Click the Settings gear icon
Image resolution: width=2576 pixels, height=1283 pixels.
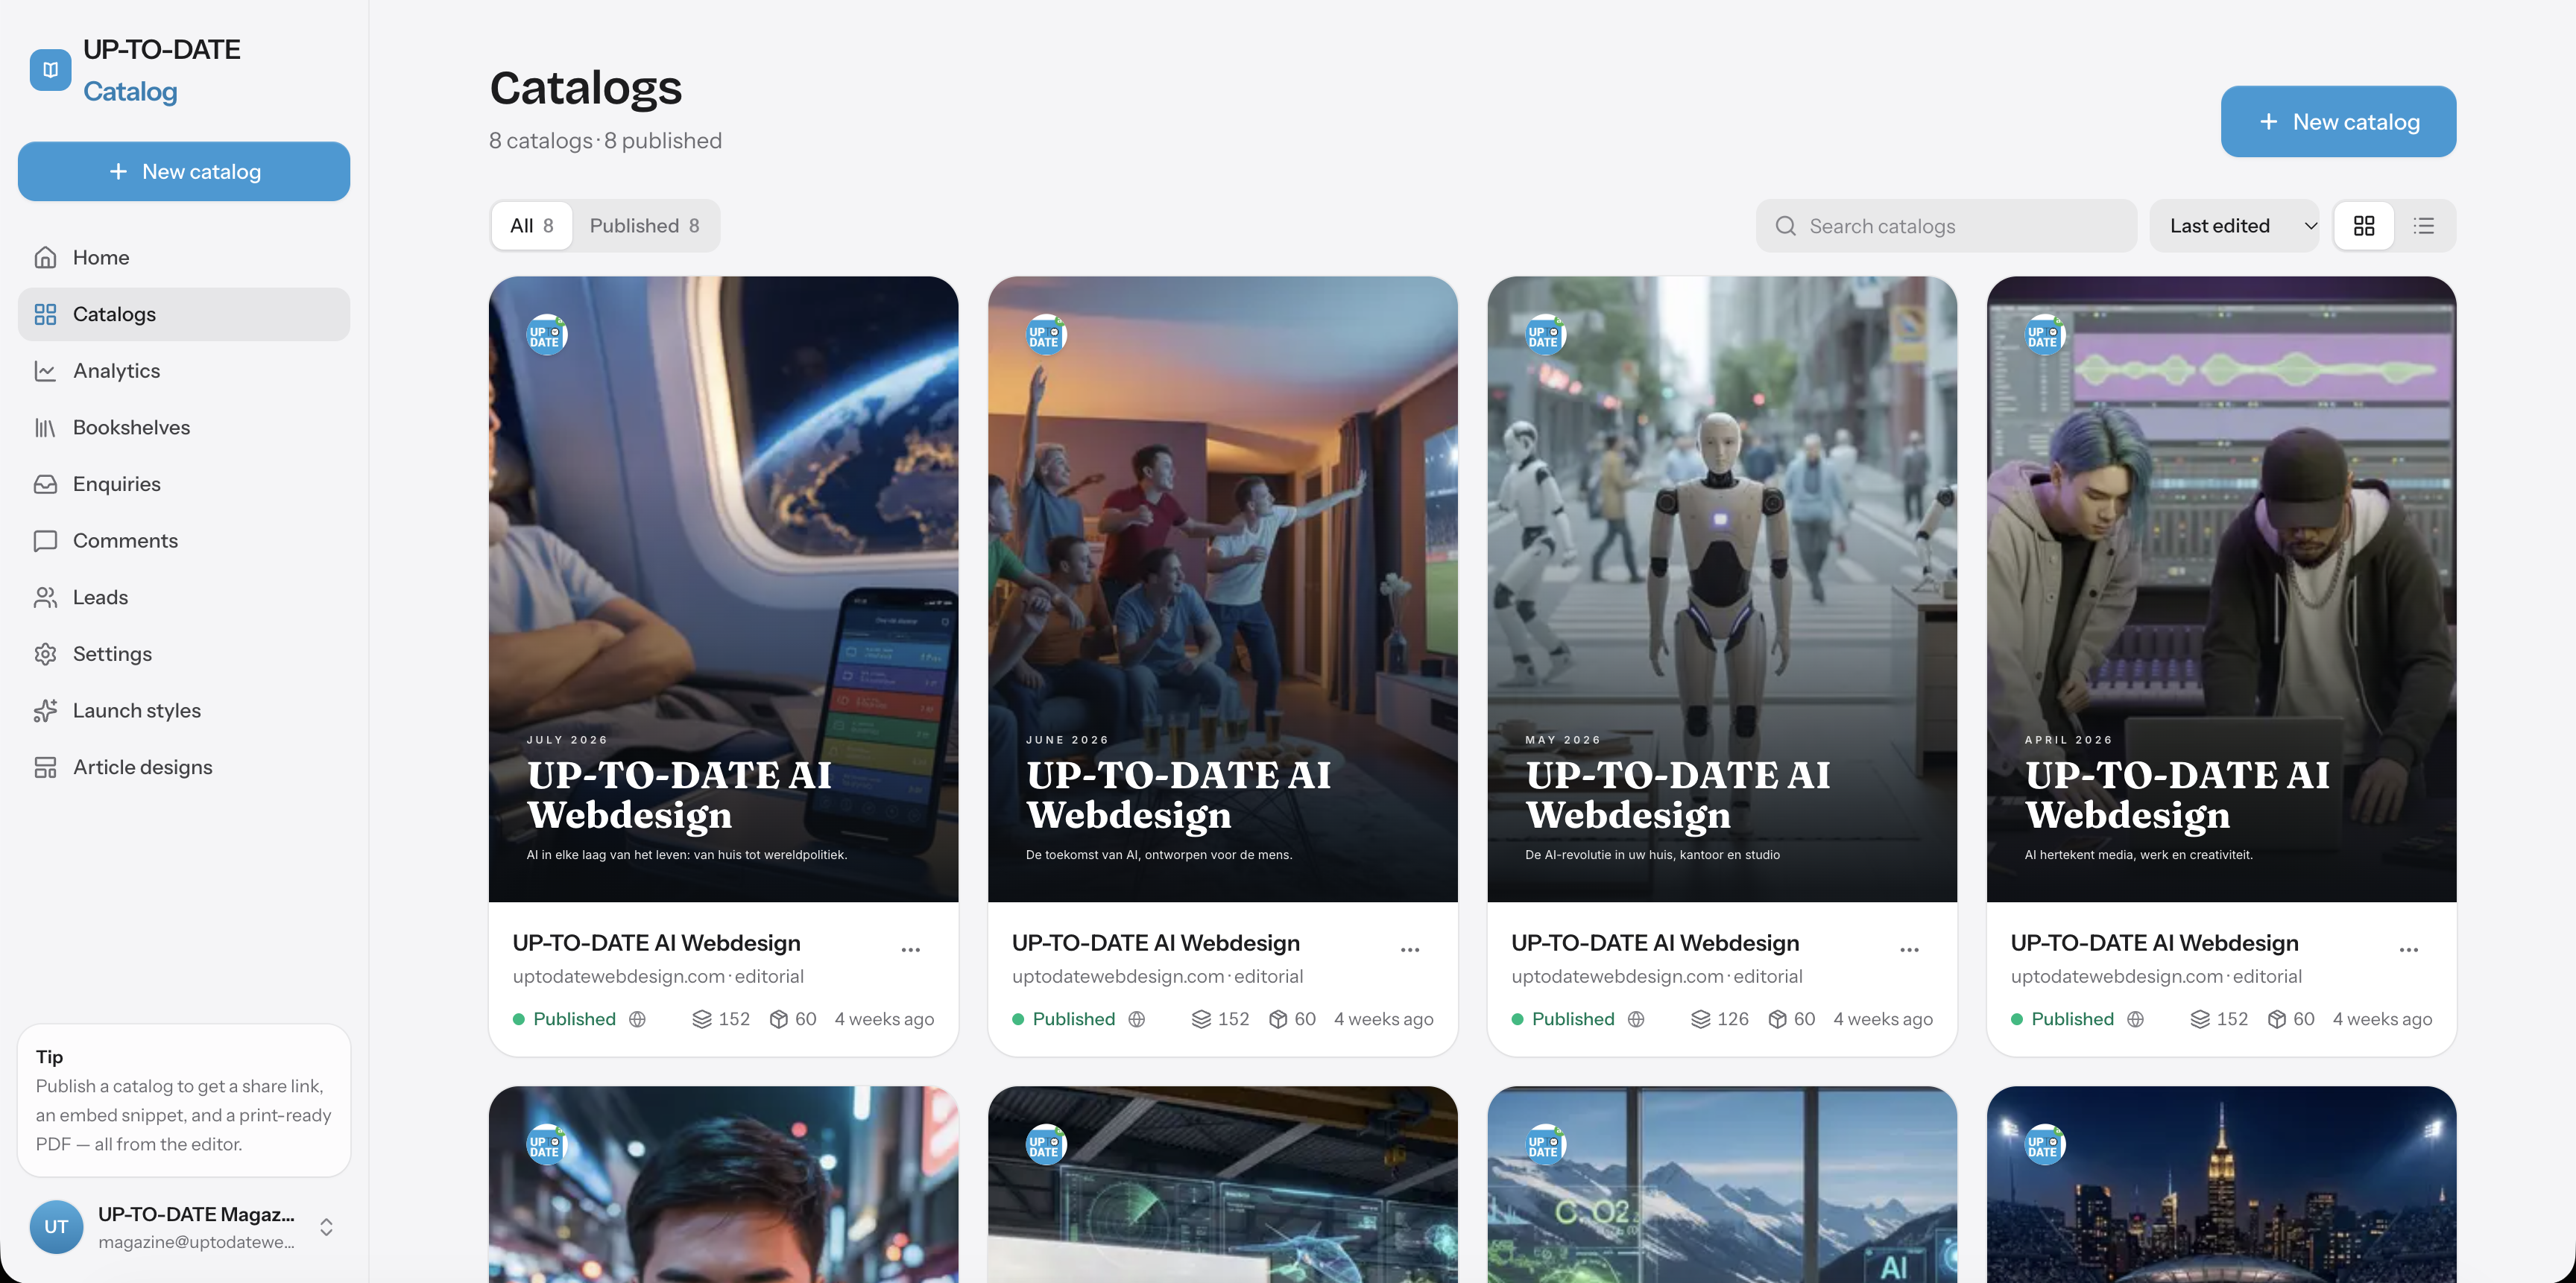[45, 654]
